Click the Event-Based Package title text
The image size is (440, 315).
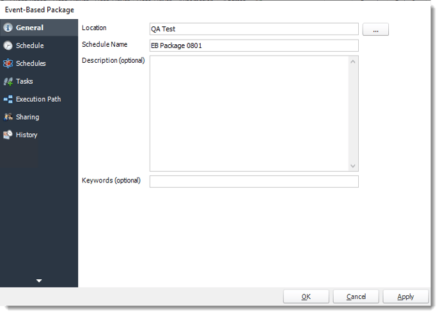coord(40,10)
